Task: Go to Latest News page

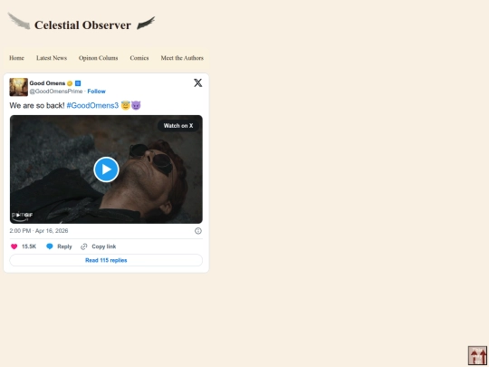Action: click(x=52, y=58)
